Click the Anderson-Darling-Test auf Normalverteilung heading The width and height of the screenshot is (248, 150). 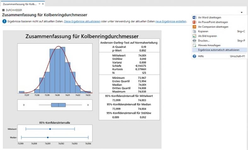129,43
